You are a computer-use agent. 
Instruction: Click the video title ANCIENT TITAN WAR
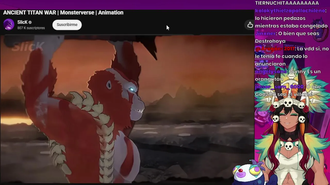63,13
